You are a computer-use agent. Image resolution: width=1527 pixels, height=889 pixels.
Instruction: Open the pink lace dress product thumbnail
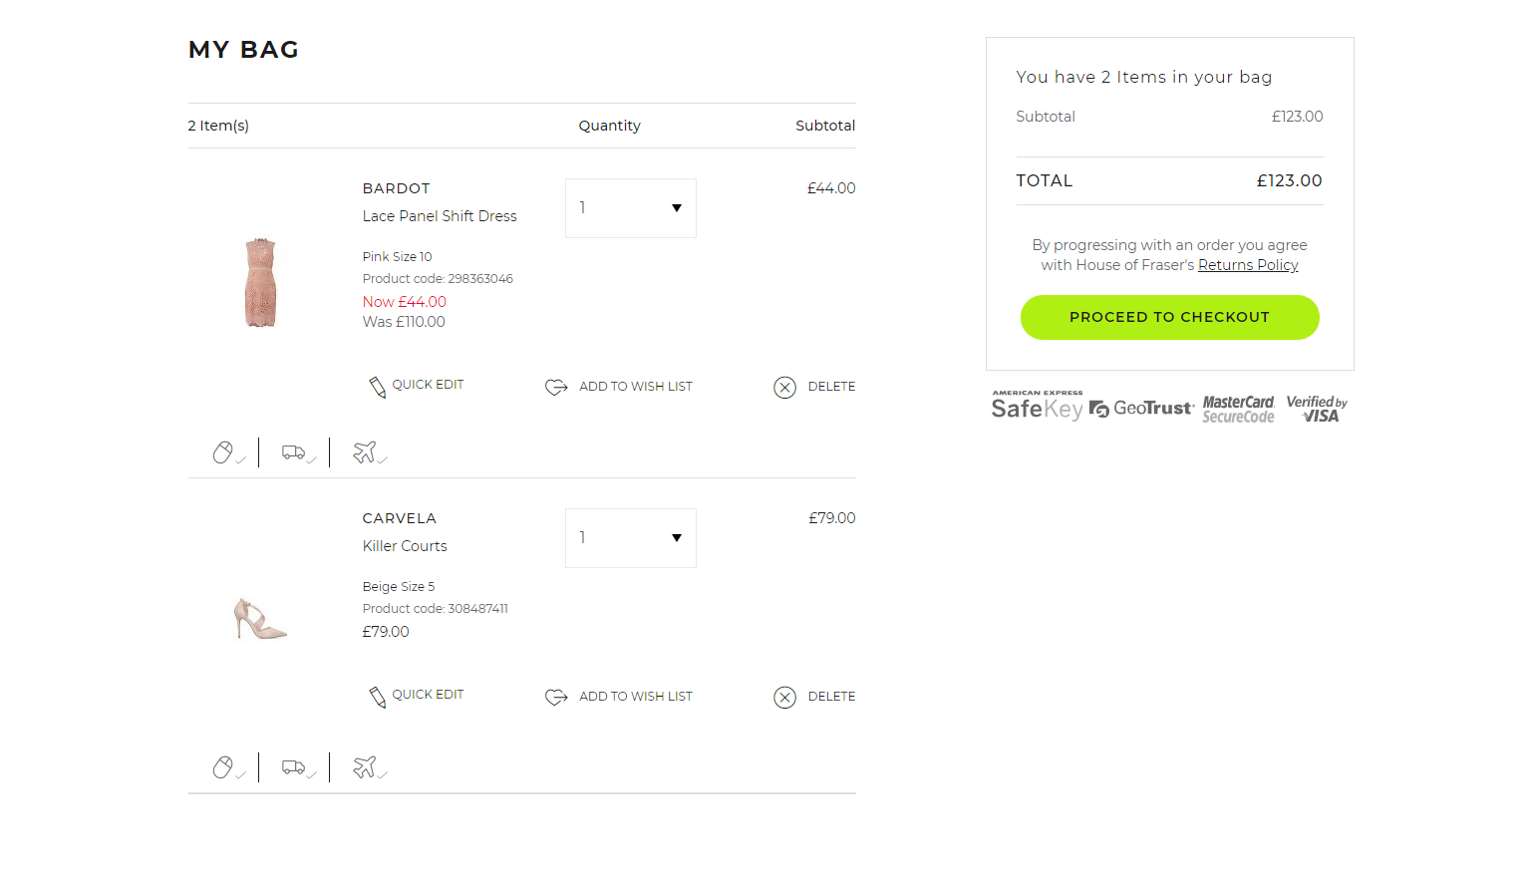[x=261, y=283]
